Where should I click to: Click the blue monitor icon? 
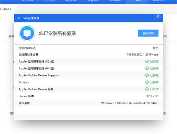tap(27, 33)
